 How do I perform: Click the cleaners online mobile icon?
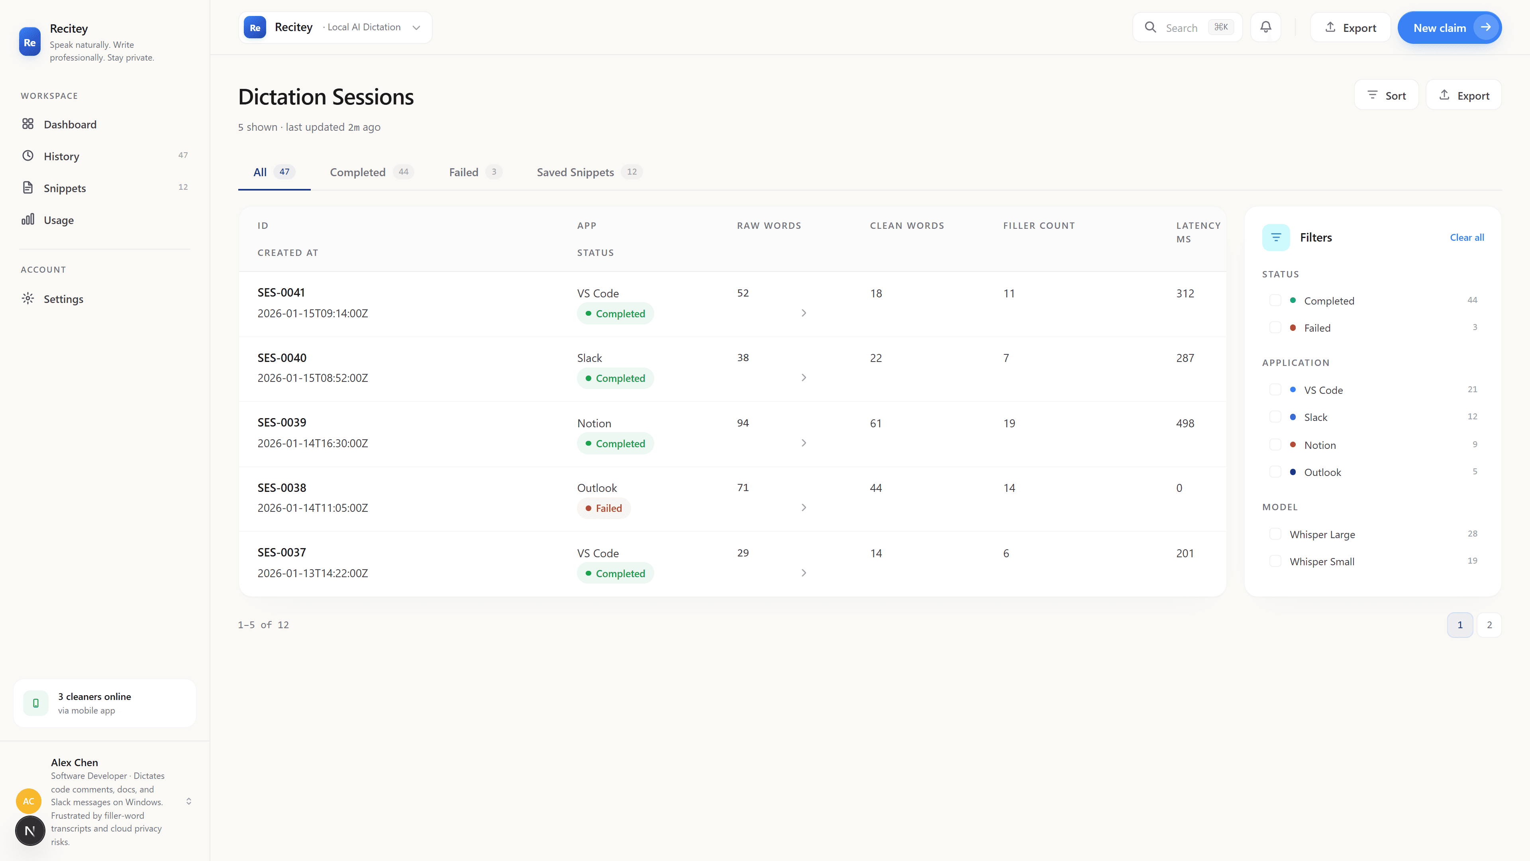35,703
